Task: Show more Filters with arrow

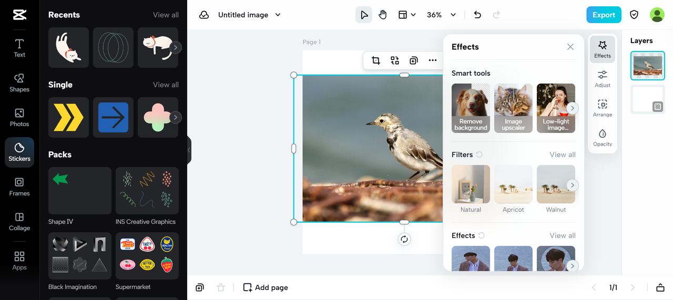Action: coord(573,185)
